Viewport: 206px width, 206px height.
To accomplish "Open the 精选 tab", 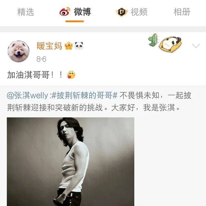I will 26,12.
